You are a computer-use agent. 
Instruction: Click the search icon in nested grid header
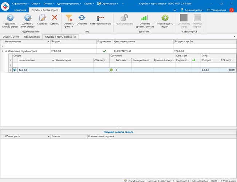tap(10, 60)
